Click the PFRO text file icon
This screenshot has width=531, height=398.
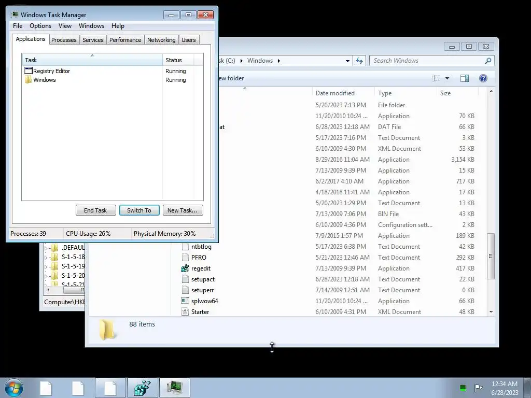pos(185,257)
